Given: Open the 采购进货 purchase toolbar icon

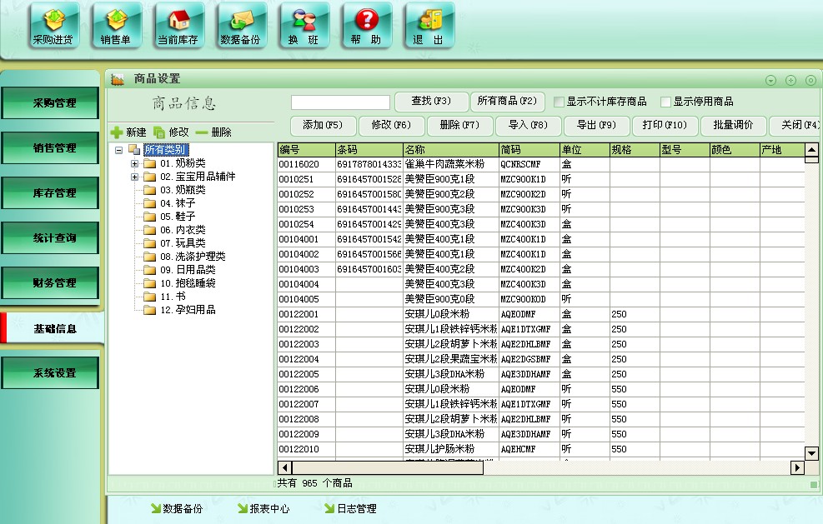Looking at the screenshot, I should 53,26.
